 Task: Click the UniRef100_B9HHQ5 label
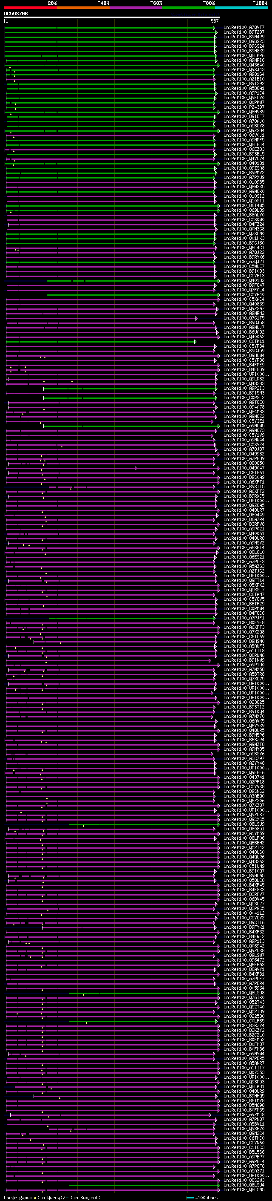click(244, 1096)
